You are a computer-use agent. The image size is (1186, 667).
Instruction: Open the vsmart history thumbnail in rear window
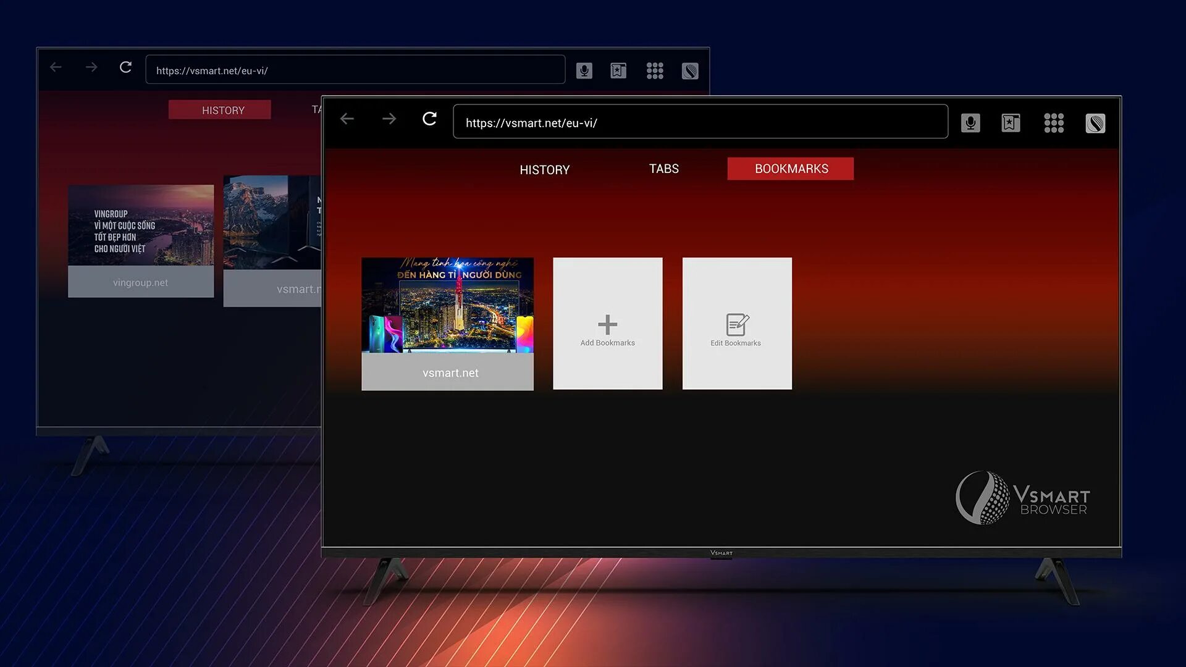click(272, 241)
